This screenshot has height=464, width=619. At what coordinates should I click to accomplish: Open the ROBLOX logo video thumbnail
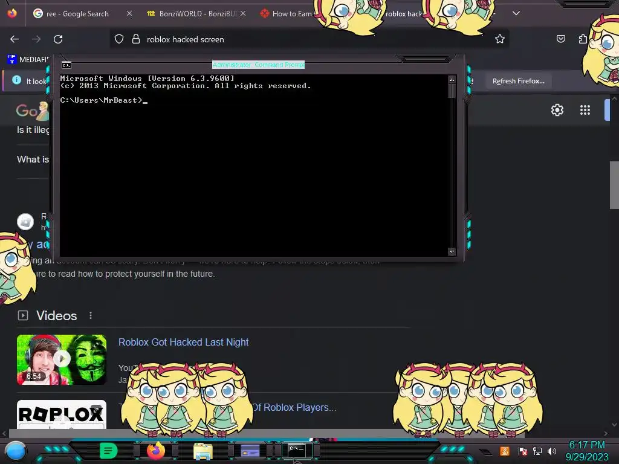[x=62, y=414]
